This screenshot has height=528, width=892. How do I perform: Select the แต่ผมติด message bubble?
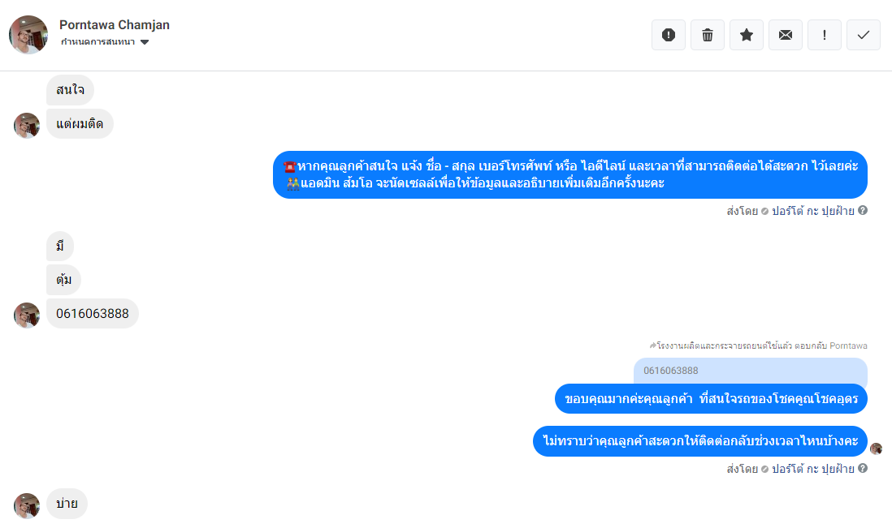pos(80,124)
